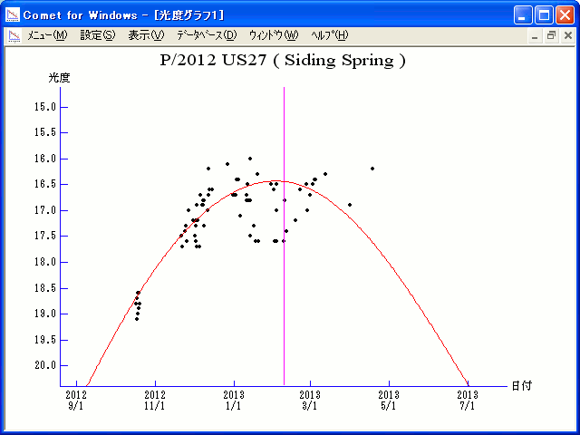Screen dimensions: 580x435
Task: Open the ウィンドウ(W) window menu
Action: click(273, 35)
